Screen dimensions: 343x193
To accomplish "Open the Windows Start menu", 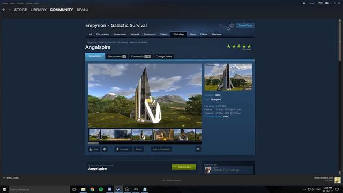I will tap(4, 189).
